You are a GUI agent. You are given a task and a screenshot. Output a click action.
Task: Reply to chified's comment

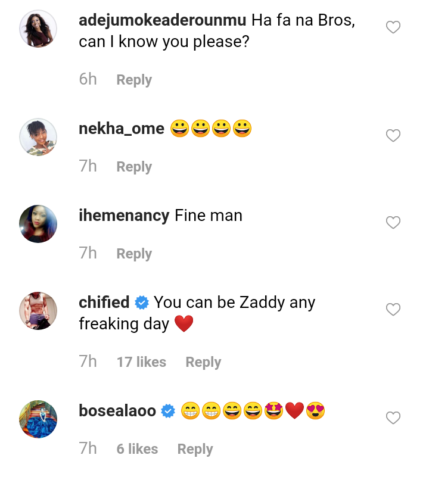203,362
